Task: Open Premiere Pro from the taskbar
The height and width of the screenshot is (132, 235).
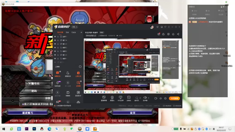Action: coord(27,129)
